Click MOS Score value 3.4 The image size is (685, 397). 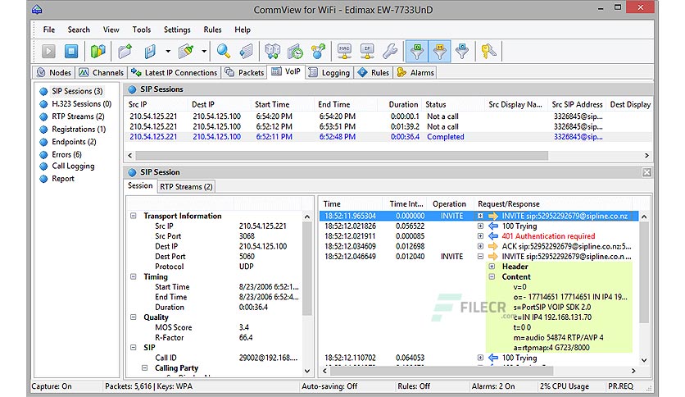pyautogui.click(x=244, y=327)
